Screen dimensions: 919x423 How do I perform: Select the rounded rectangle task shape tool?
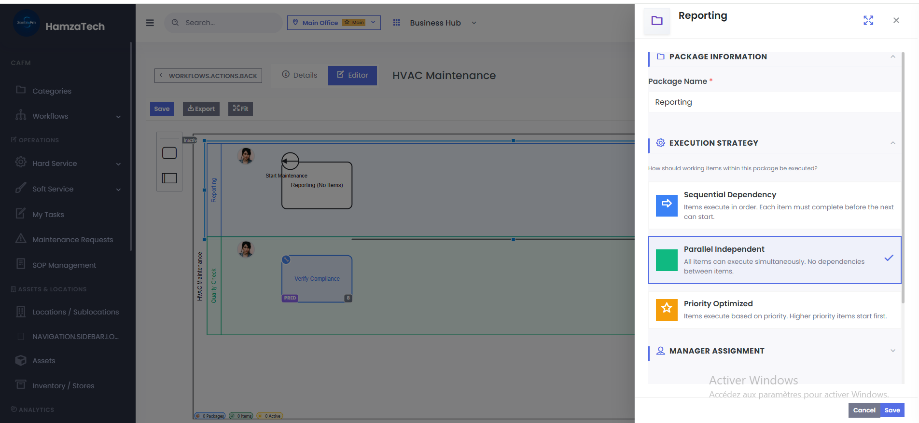pos(169,153)
